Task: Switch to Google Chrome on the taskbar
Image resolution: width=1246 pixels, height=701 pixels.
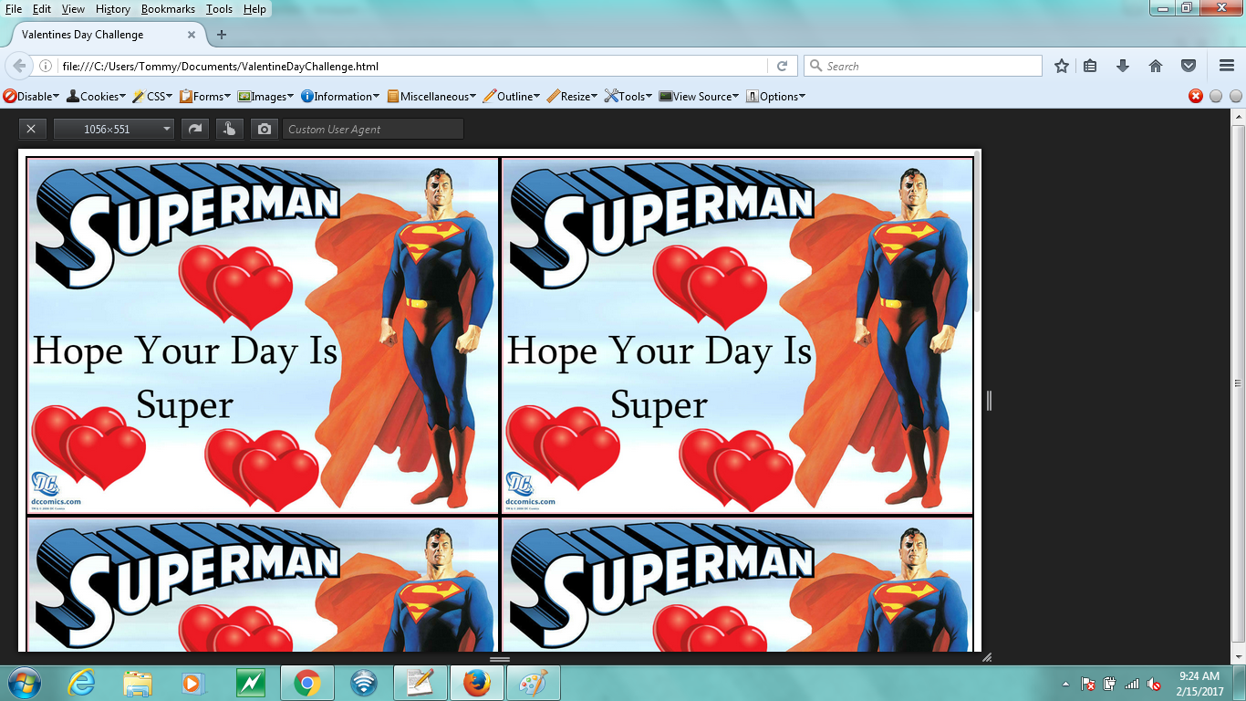Action: click(x=306, y=683)
